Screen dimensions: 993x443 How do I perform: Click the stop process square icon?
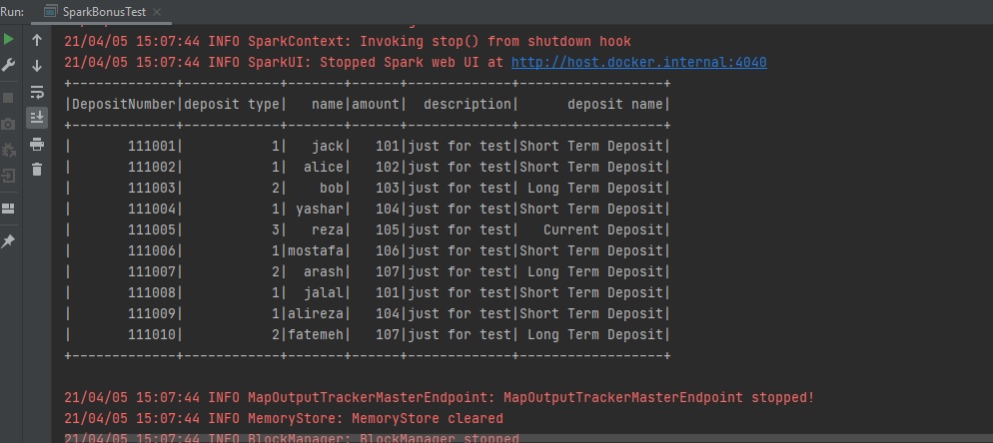pyautogui.click(x=9, y=98)
